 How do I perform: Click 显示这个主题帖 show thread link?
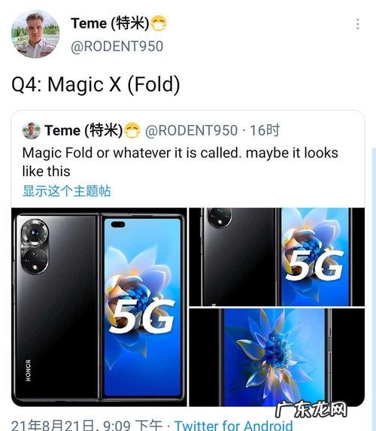click(66, 191)
